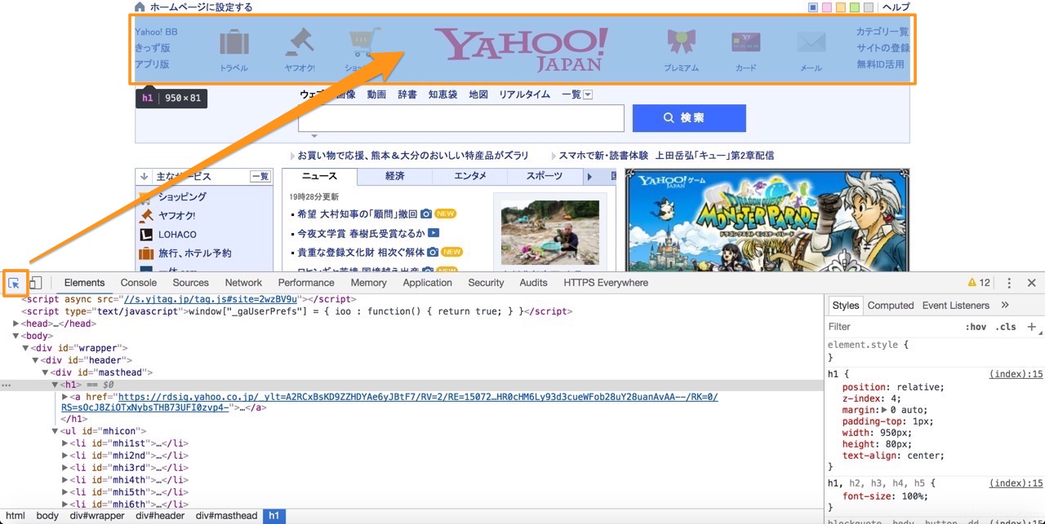Select the エンタメ news tab
This screenshot has height=524, width=1045.
pyautogui.click(x=470, y=177)
